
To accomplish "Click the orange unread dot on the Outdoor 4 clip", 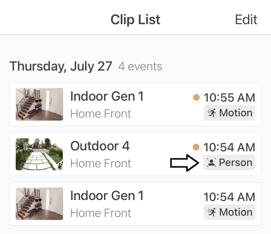I will click(196, 147).
